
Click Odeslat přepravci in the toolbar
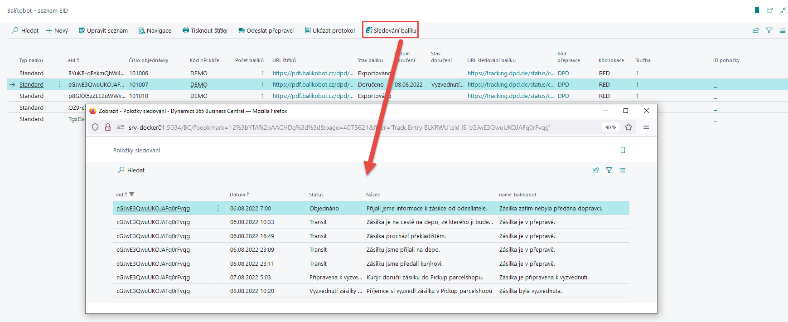tap(266, 30)
